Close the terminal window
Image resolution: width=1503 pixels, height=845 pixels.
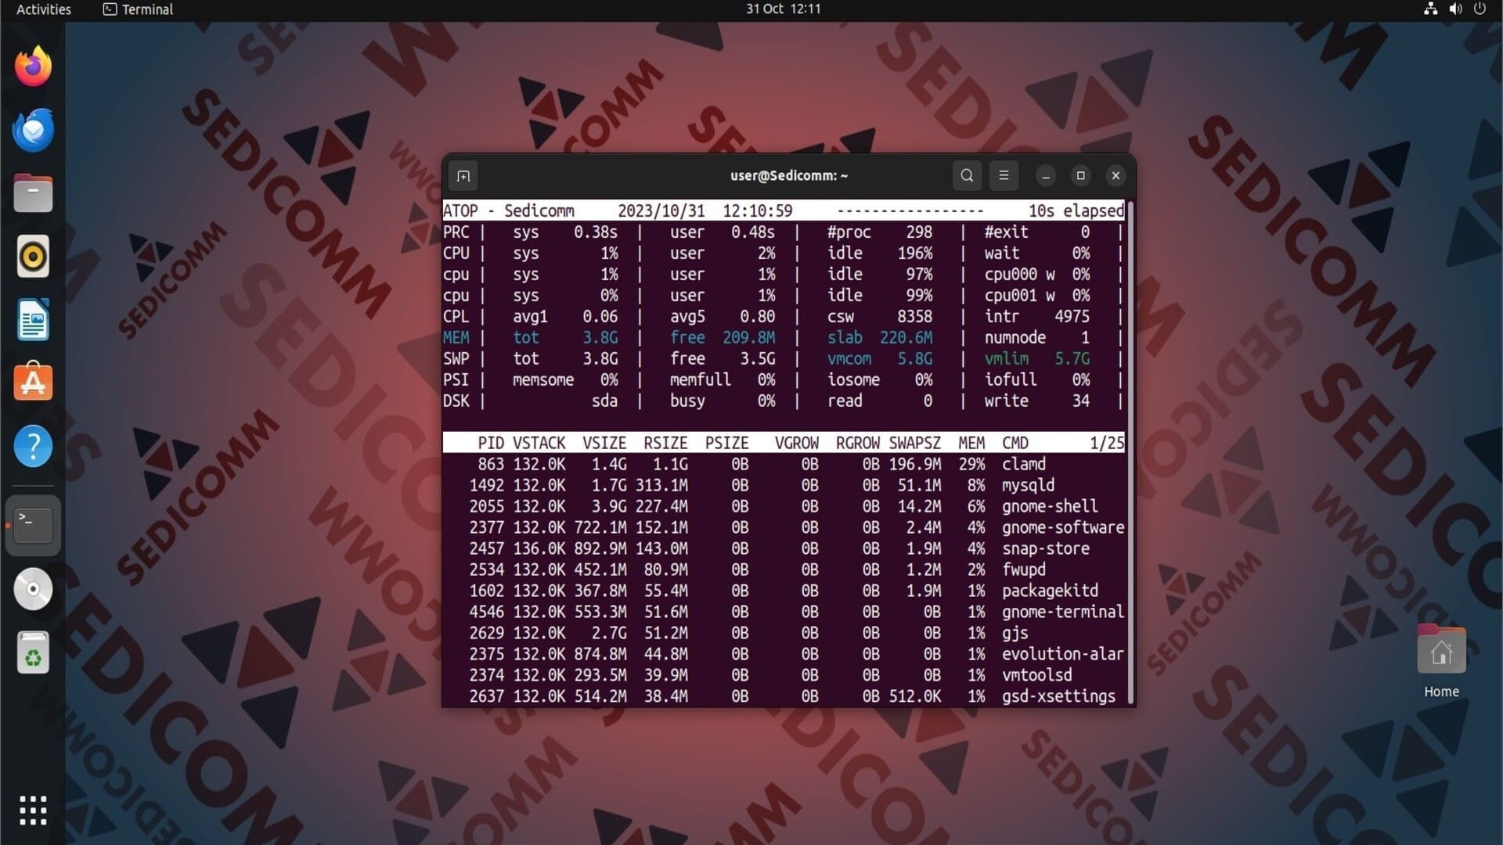1116,176
